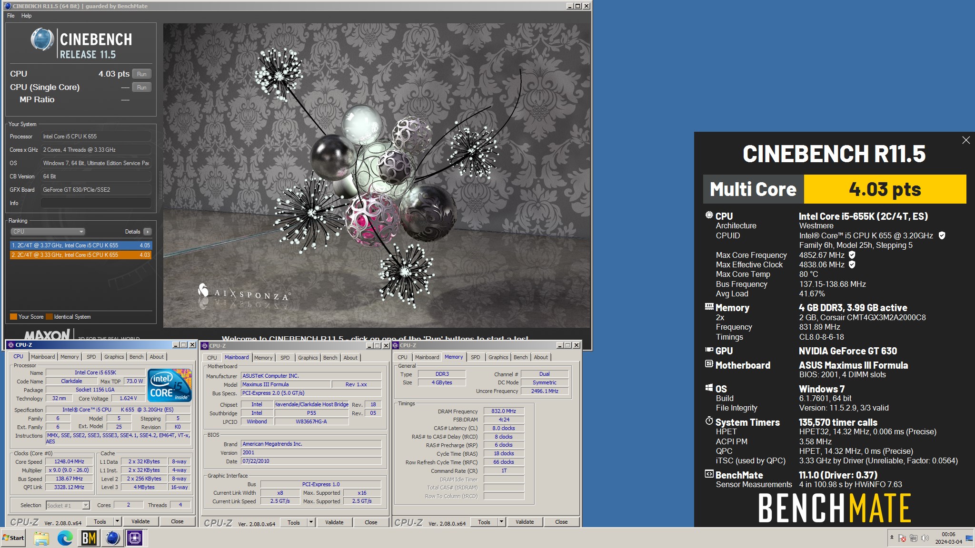Click the BenchMate taskbar icon

89,538
